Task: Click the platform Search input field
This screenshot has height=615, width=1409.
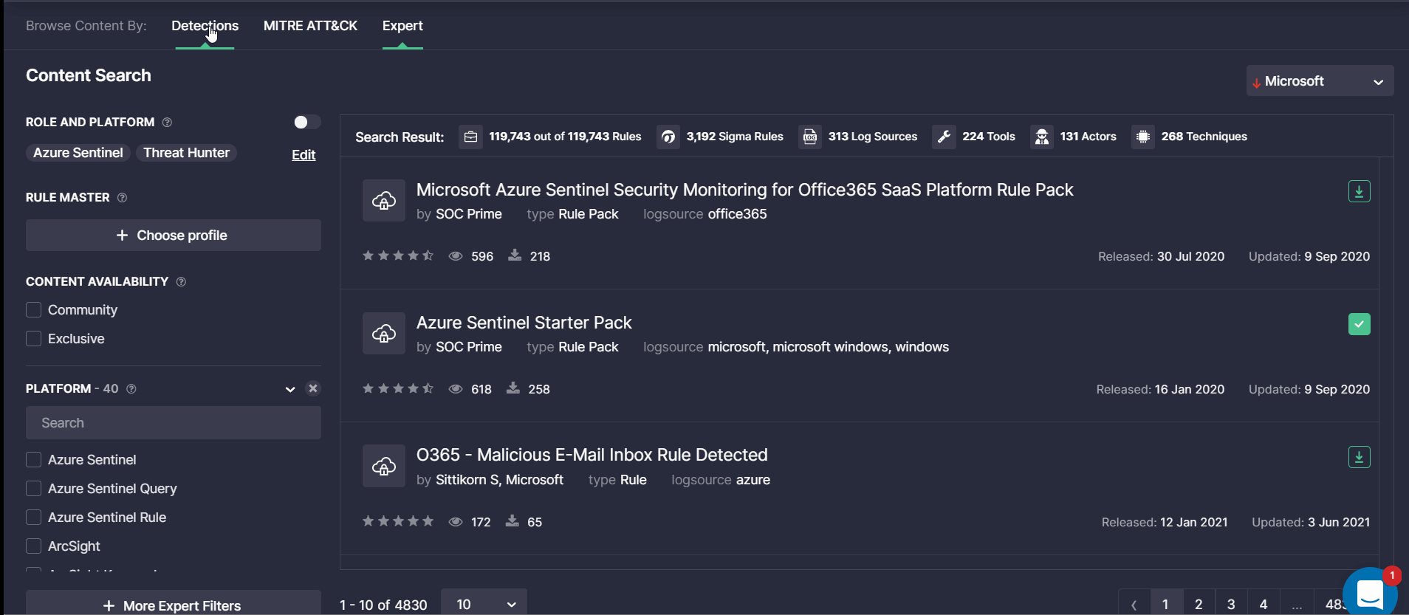Action: [173, 423]
